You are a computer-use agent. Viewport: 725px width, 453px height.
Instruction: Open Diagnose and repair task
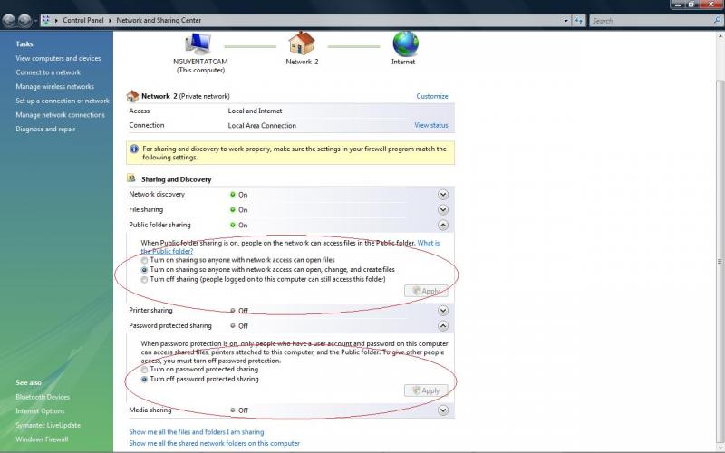45,129
